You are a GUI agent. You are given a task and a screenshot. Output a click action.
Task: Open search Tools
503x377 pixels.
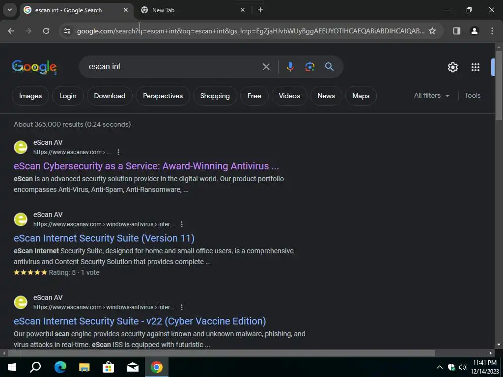(472, 95)
